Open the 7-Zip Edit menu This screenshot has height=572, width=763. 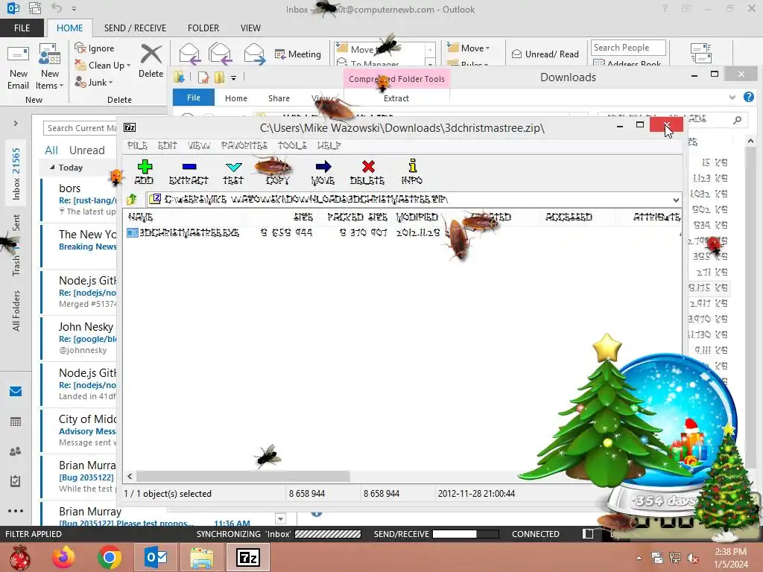coord(168,145)
